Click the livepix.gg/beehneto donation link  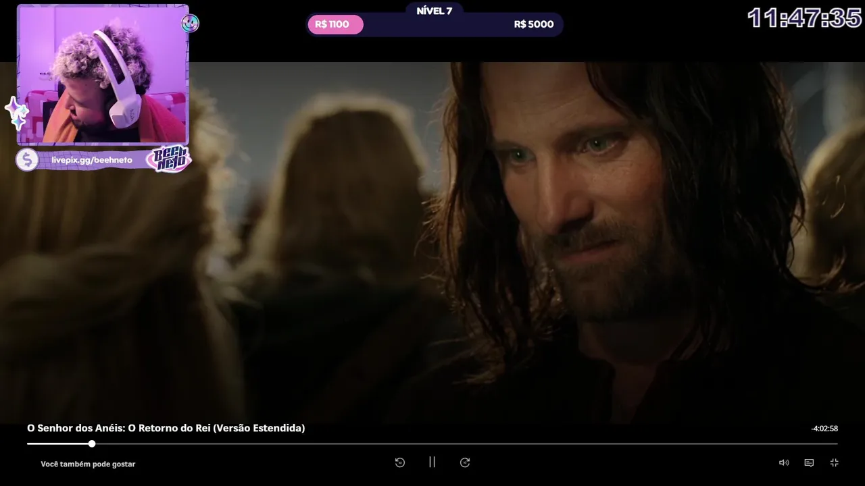tap(92, 160)
